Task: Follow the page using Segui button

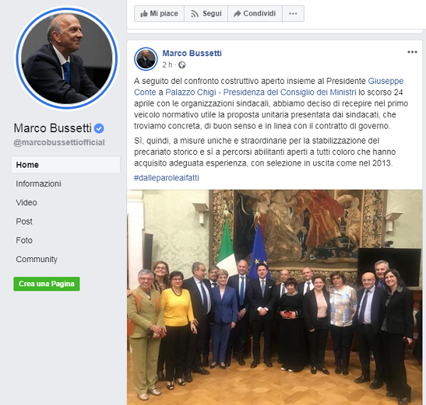Action: 206,13
